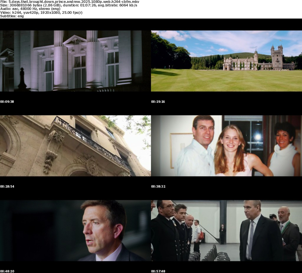Open the three-person group photo thumbnail
Image resolution: width=302 pixels, height=273 pixels.
point(226,146)
